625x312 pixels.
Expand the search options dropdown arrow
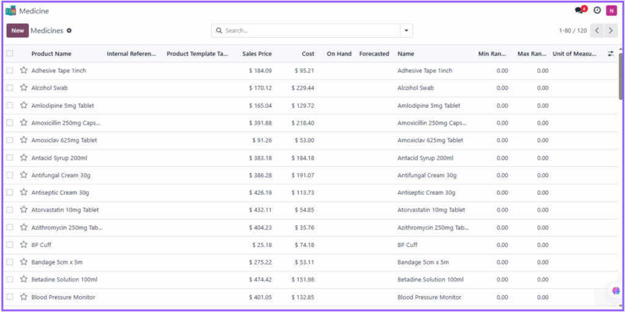(x=406, y=30)
